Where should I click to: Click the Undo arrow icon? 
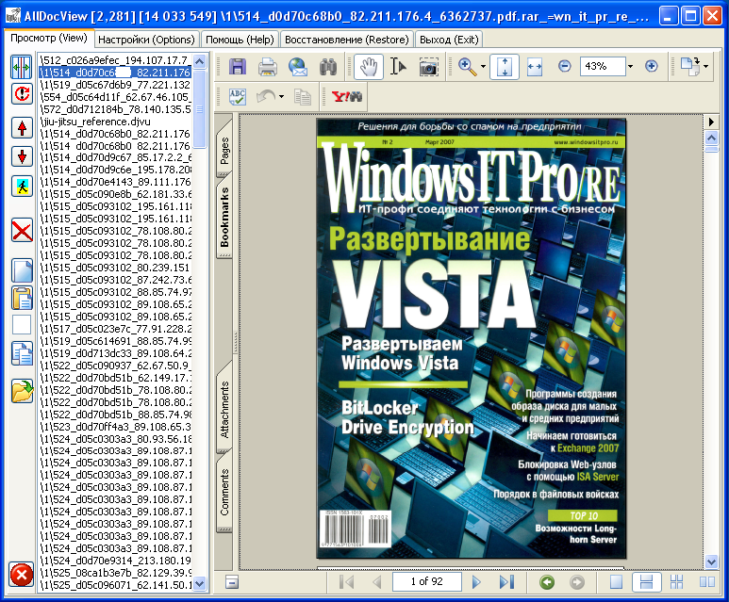(x=266, y=97)
